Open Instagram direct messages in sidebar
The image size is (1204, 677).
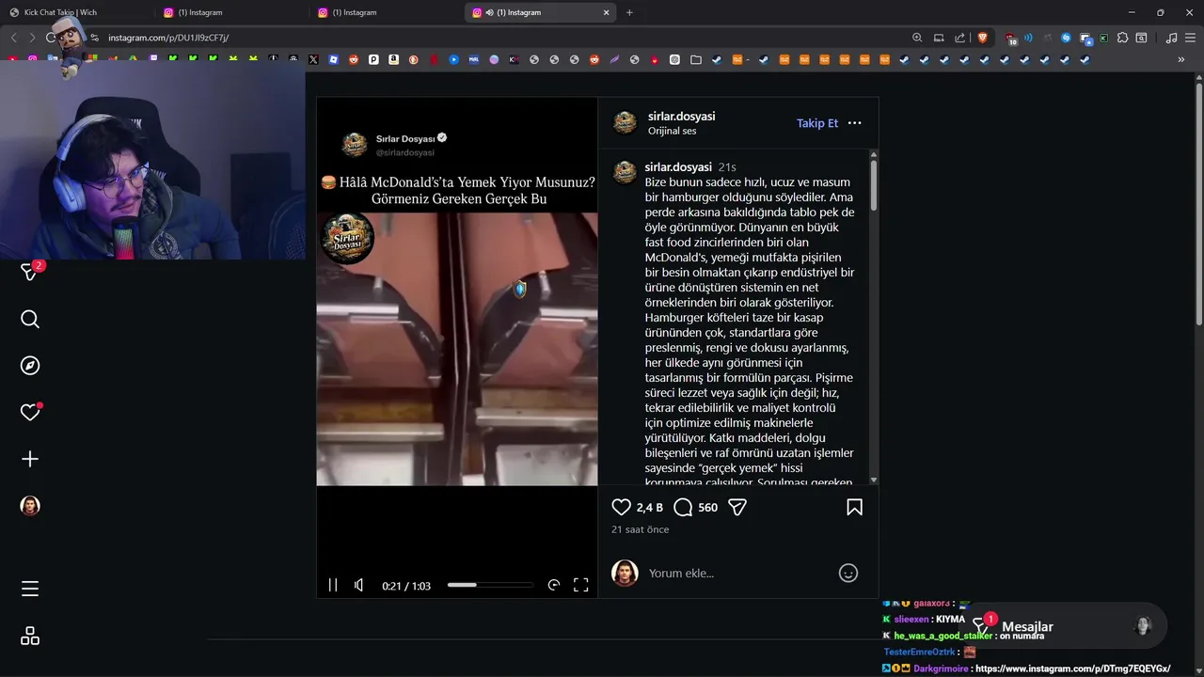tap(30, 273)
